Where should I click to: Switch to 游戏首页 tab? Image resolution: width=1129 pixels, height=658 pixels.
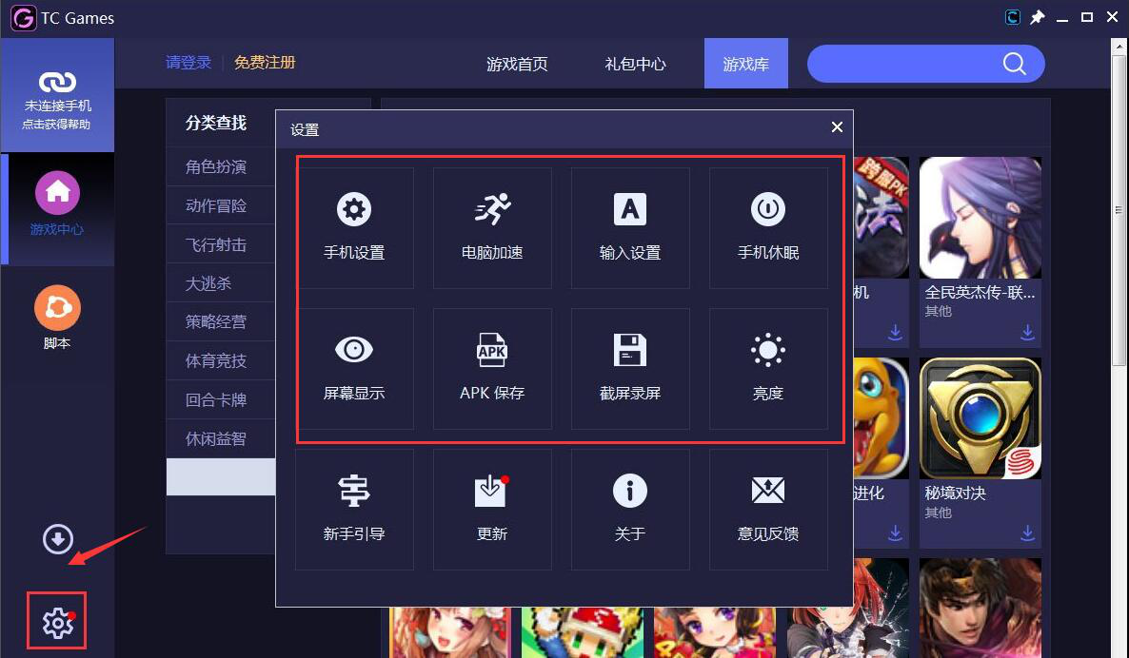coord(517,64)
